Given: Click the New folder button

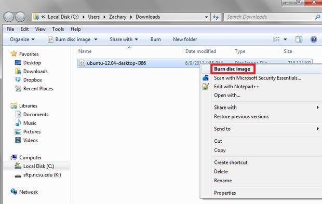Looking at the screenshot, I should point(185,39).
